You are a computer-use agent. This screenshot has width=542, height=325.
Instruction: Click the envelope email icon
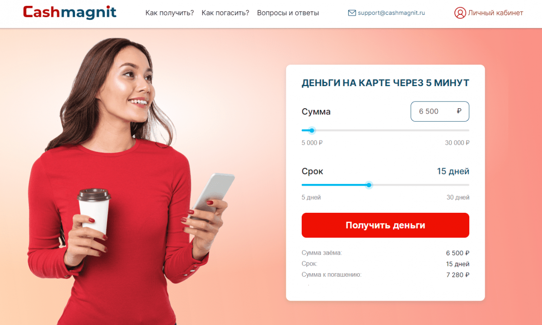click(352, 13)
